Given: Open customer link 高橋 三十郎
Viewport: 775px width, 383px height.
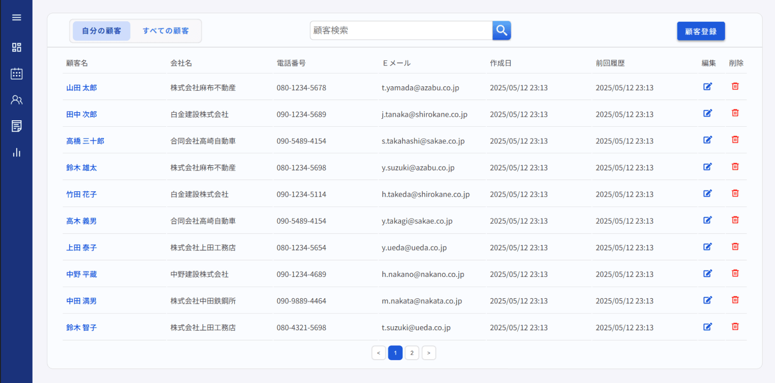Looking at the screenshot, I should 85,141.
